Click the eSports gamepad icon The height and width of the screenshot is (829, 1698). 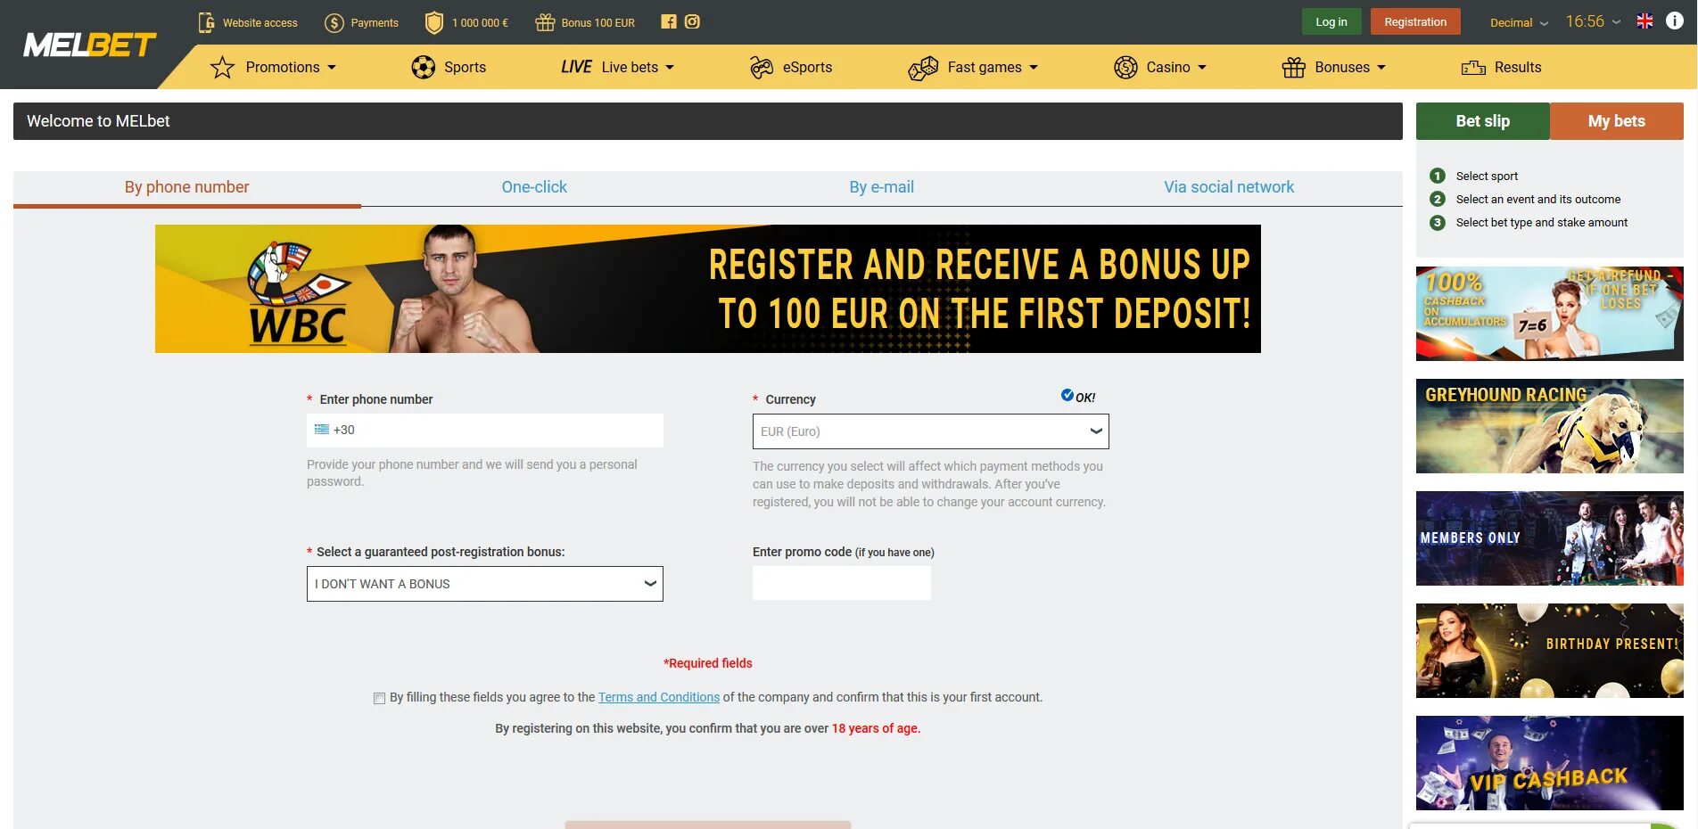coord(762,67)
